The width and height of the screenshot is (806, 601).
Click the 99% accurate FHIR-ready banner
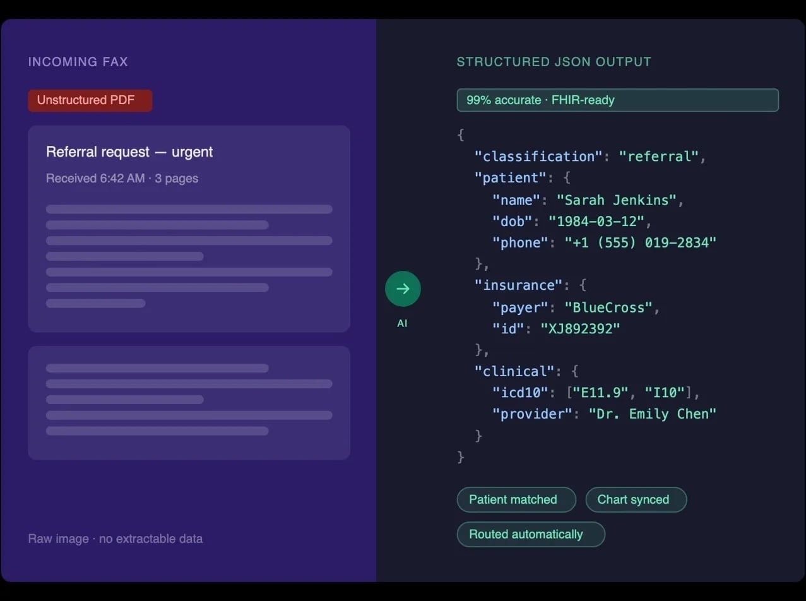tap(618, 100)
